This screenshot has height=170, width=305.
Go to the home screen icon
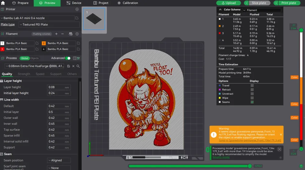point(3,3)
